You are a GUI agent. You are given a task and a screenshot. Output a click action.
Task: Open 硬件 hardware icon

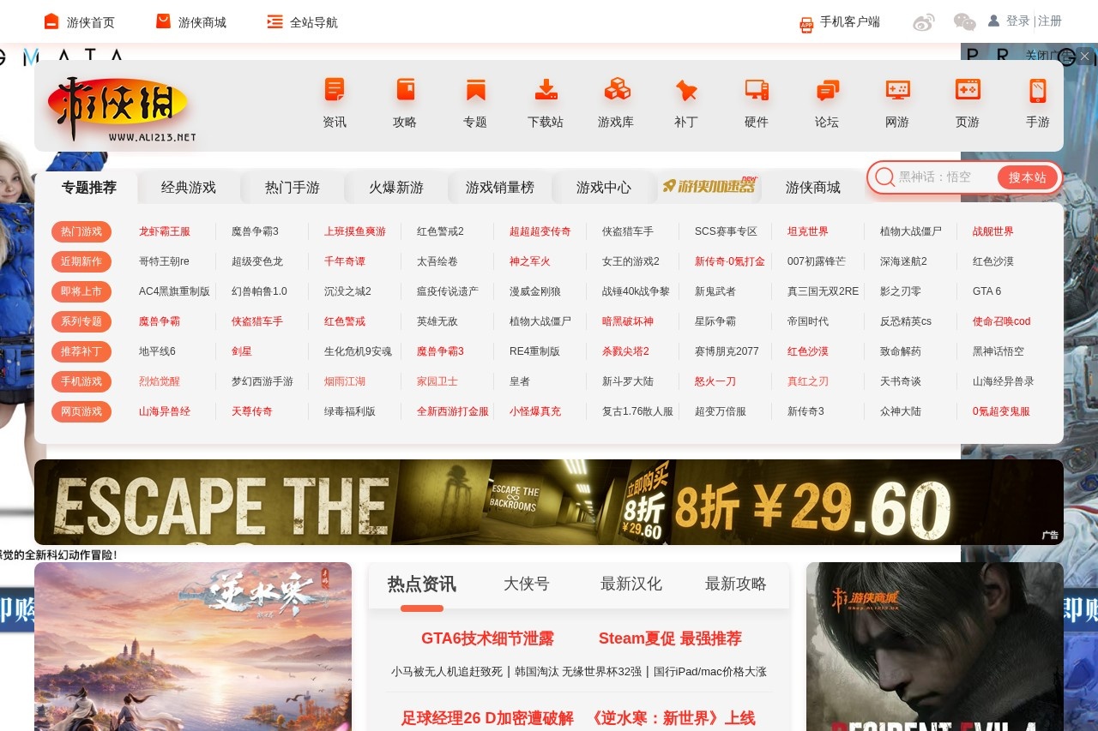757,89
